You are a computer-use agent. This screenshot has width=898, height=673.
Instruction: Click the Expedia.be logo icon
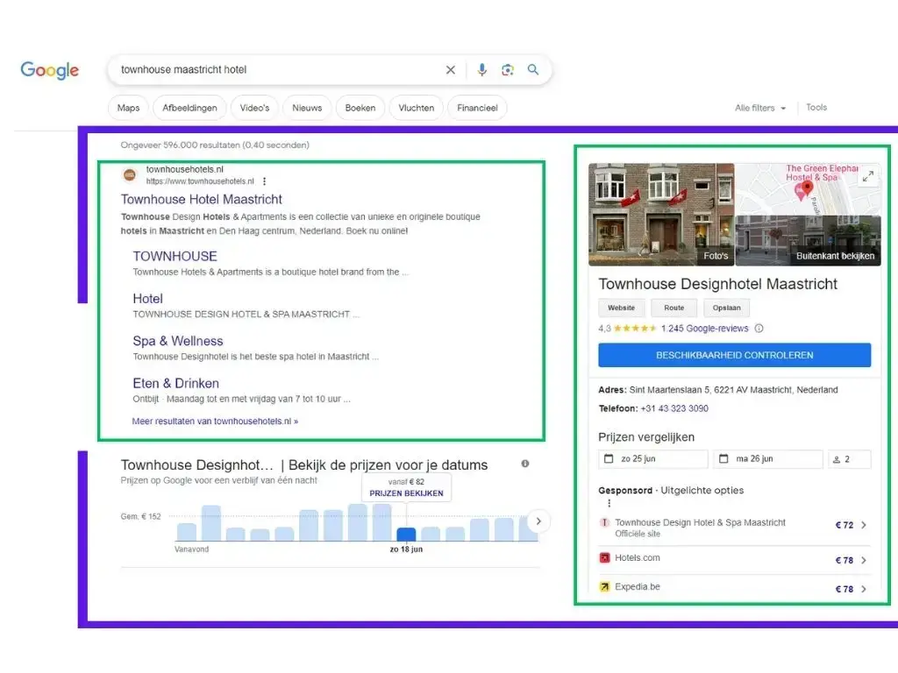[x=604, y=586]
